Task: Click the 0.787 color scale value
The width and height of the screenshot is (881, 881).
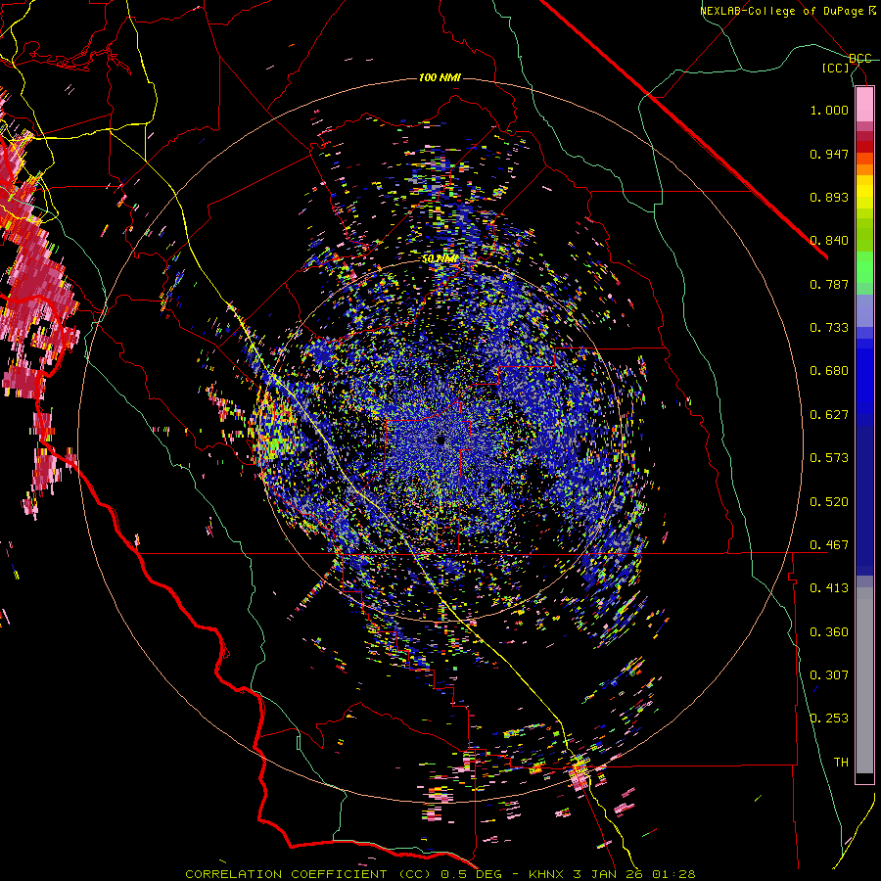Action: (x=829, y=284)
